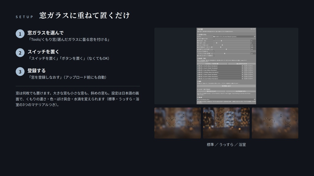Open object picker for 曇る窓_N_Middle row
This screenshot has height=176, width=314.
tap(243, 72)
